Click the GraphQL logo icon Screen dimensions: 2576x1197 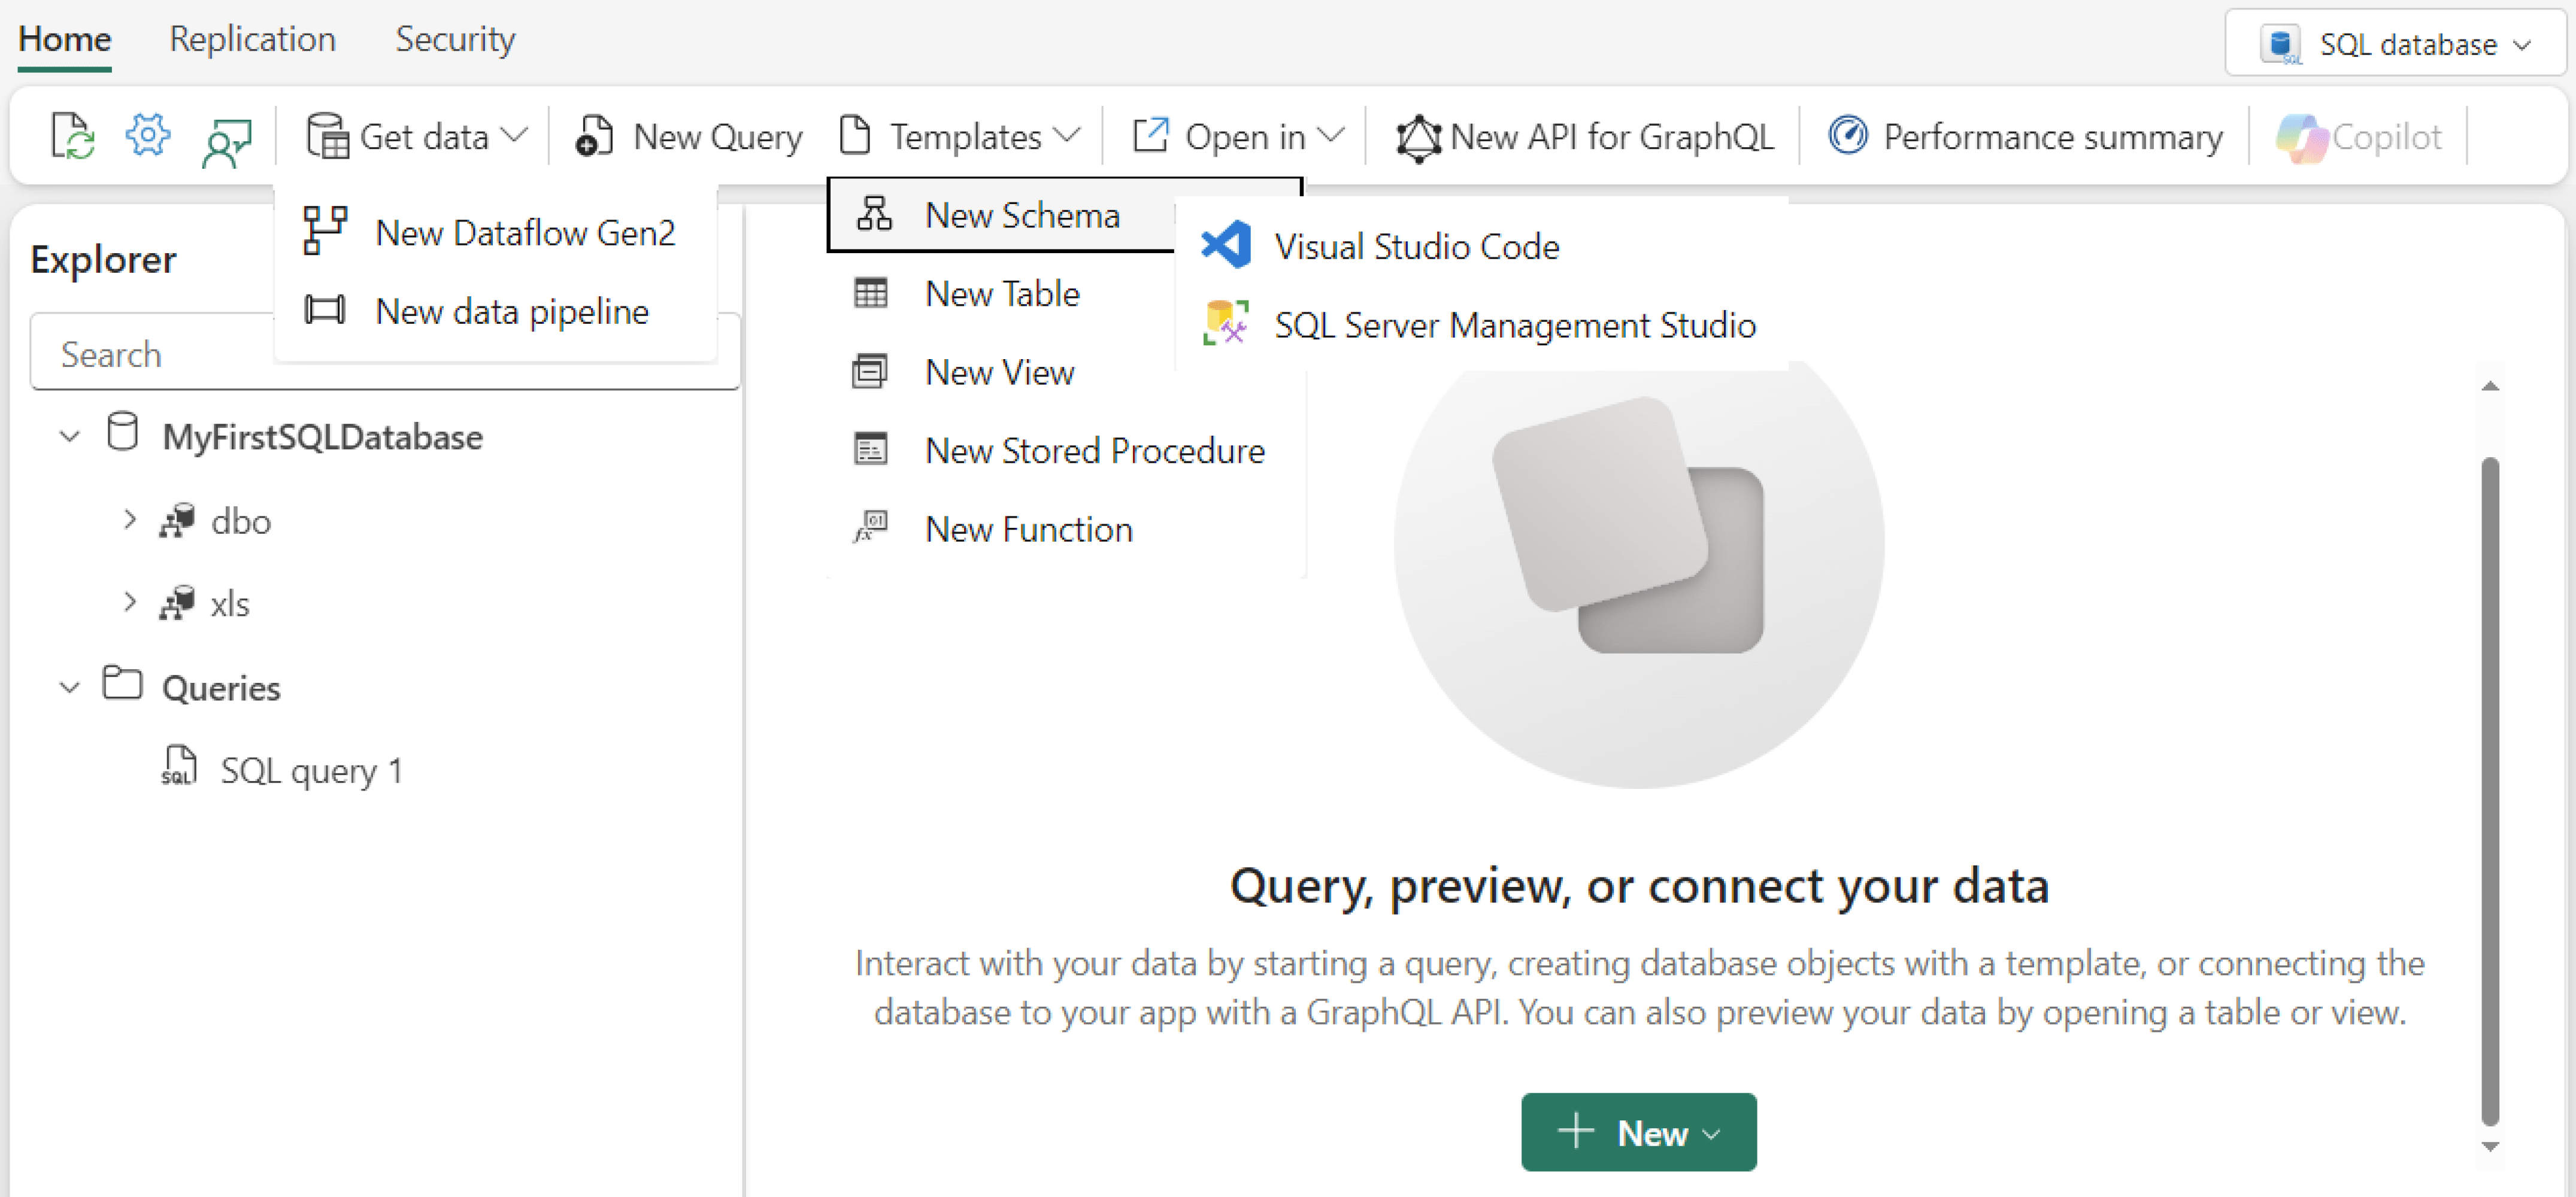pyautogui.click(x=1419, y=138)
